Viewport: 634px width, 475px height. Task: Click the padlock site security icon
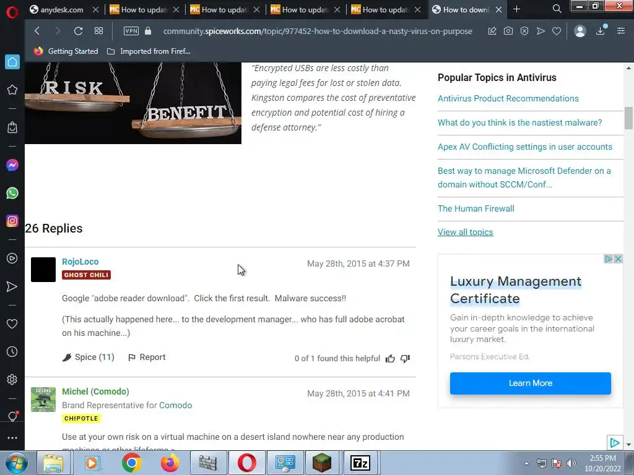click(x=148, y=31)
